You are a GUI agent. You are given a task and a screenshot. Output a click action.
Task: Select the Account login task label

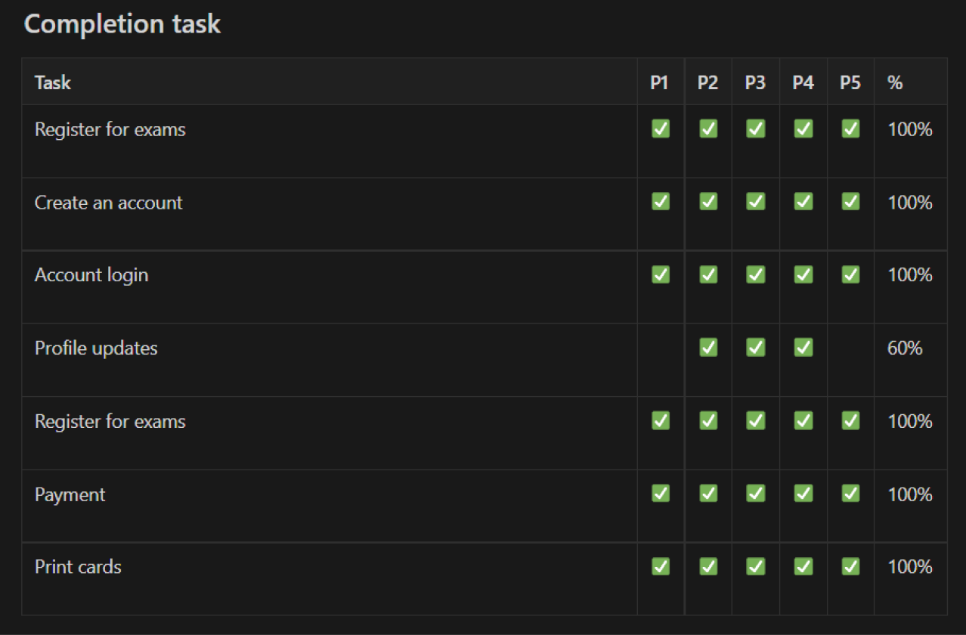[x=91, y=275]
